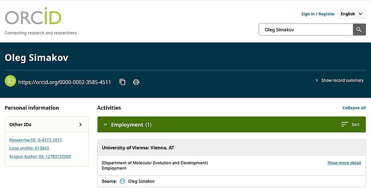Image resolution: width=371 pixels, height=188 pixels.
Task: Click the green iD badge icon
Action: (x=11, y=82)
